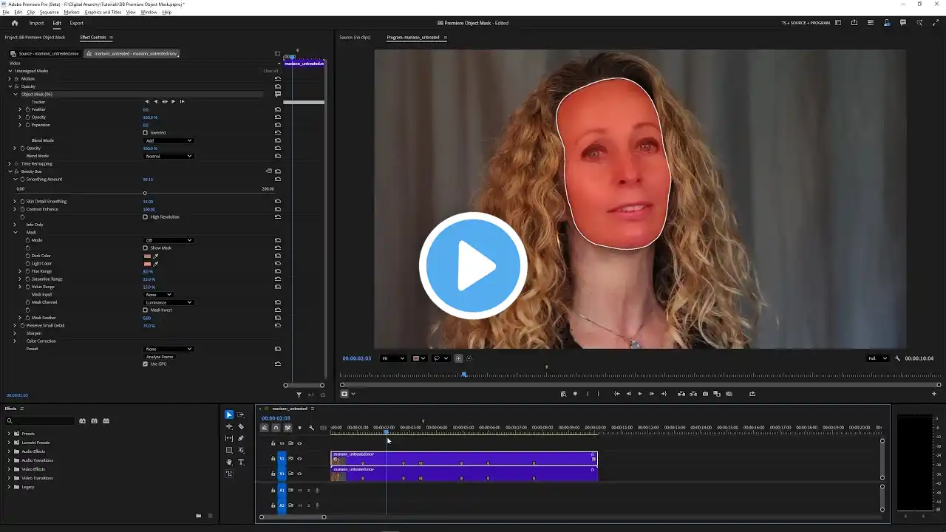Select the Type tool
Image resolution: width=946 pixels, height=532 pixels.
(241, 462)
